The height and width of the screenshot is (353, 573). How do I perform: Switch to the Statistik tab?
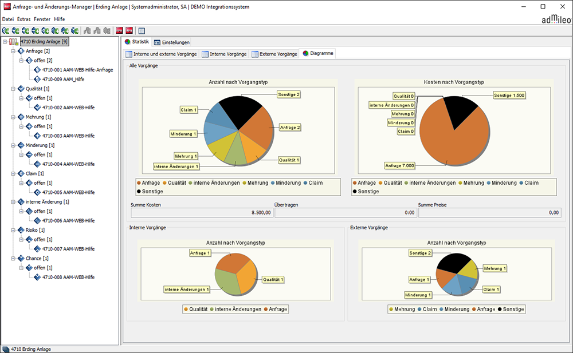click(137, 42)
